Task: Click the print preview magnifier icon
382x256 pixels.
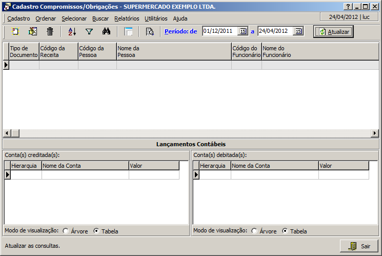Action: coord(150,31)
